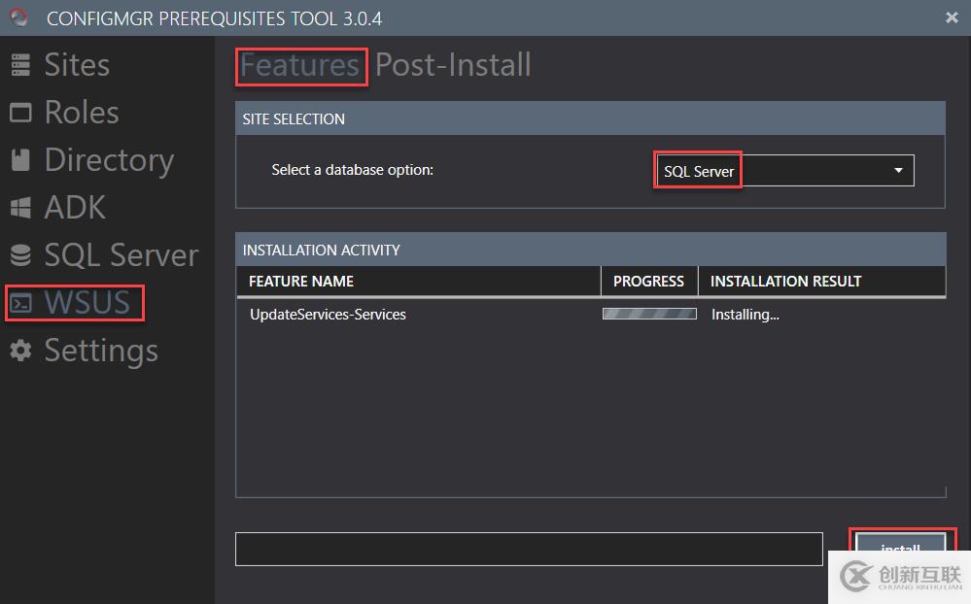Viewport: 971px width, 604px height.
Task: Close the ConfigMgr Prerequisites Tool window
Action: pyautogui.click(x=952, y=17)
